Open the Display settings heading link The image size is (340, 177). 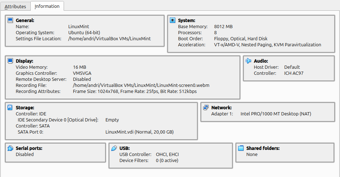[x=25, y=61]
